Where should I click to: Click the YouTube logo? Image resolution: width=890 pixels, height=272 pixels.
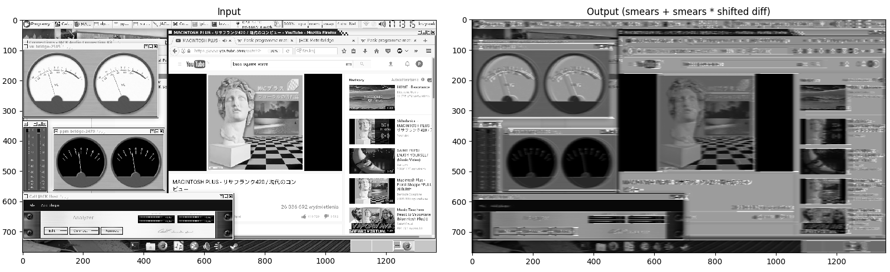[x=195, y=64]
